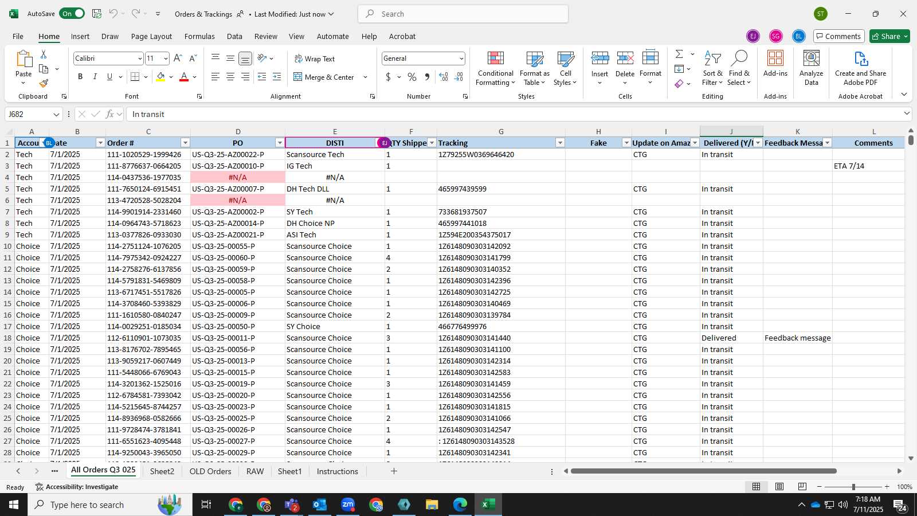917x516 pixels.
Task: Increase indent icon
Action: point(277,77)
